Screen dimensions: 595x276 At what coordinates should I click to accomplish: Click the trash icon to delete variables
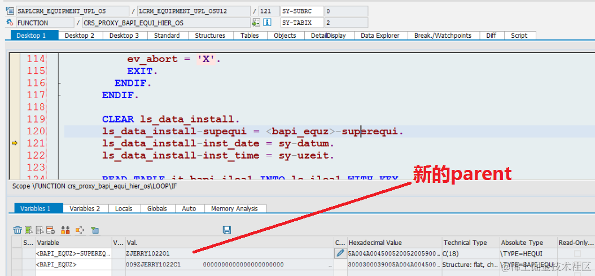tap(17, 230)
